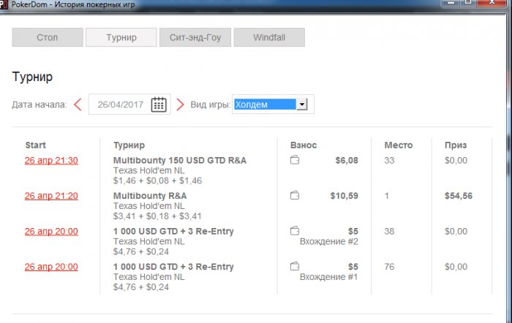This screenshot has width=512, height=323.
Task: Click the Турнир column header
Action: 129,145
